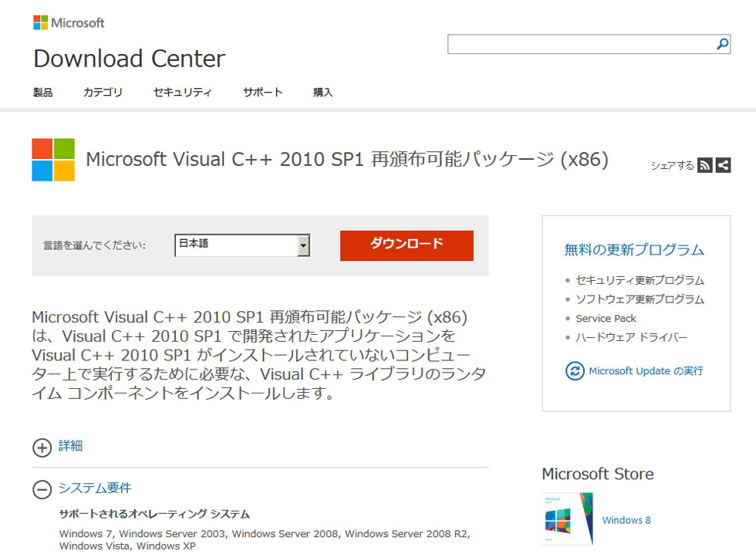Viewport: 756px width, 554px height.
Task: Click the large Microsoft four-color product logo
Action: [53, 160]
